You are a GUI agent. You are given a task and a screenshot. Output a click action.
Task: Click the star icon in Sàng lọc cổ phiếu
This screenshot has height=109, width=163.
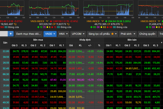(112, 34)
